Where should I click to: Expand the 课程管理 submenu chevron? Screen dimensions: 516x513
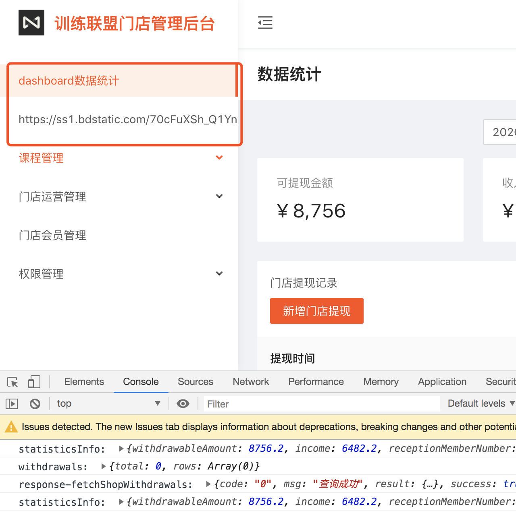click(x=219, y=157)
